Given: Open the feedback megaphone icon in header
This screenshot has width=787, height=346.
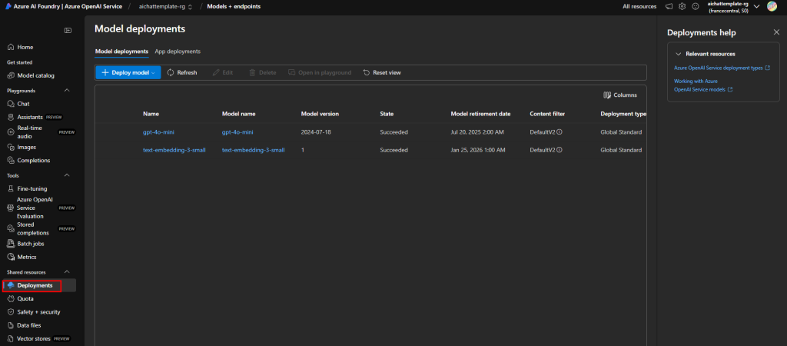Looking at the screenshot, I should click(669, 6).
